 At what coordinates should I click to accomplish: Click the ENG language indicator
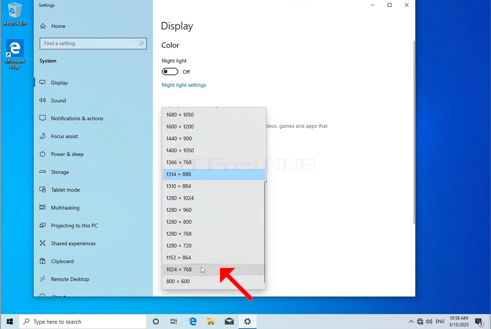[x=440, y=321]
